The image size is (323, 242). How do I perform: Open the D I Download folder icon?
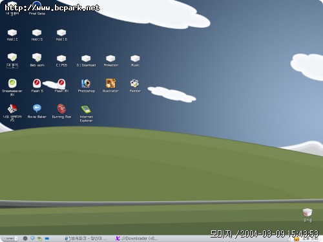tap(86, 61)
